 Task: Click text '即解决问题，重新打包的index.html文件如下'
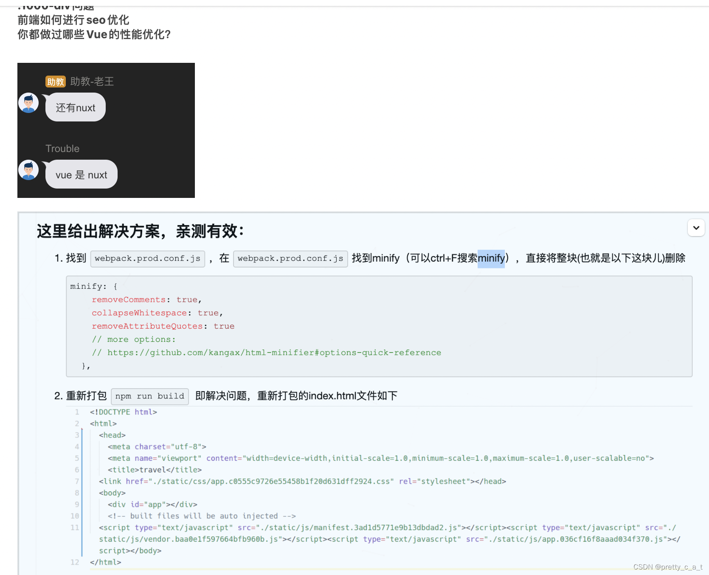tap(296, 396)
